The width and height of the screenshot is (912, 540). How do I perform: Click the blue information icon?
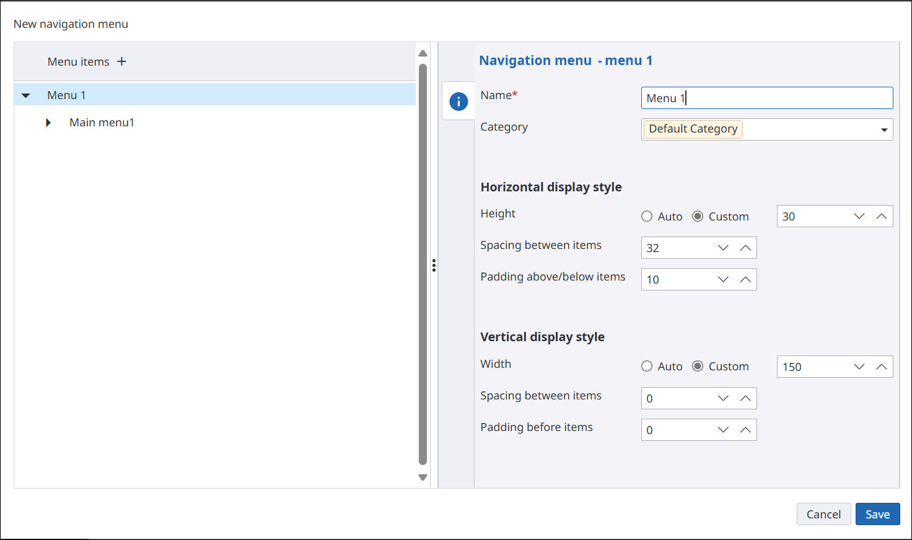[458, 102]
